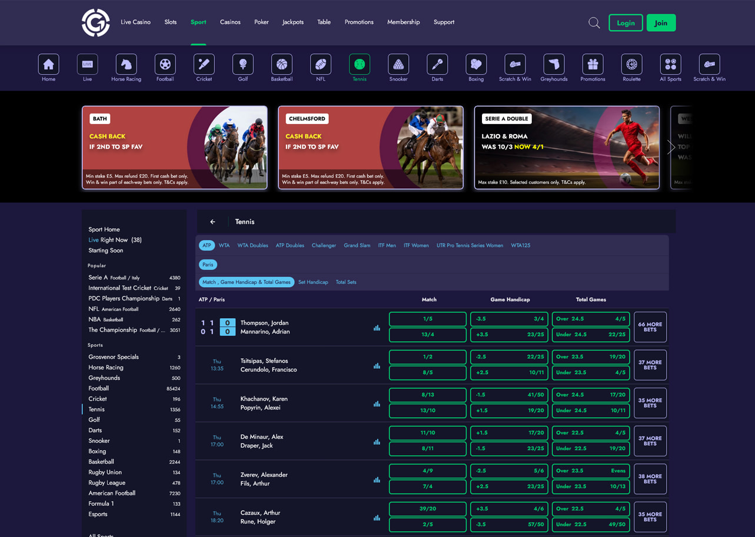755x537 pixels.
Task: Open the Slots menu item
Action: 171,22
